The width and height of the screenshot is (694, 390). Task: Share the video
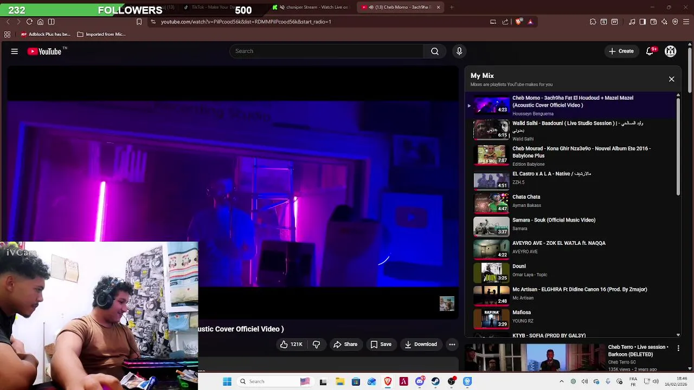point(345,344)
